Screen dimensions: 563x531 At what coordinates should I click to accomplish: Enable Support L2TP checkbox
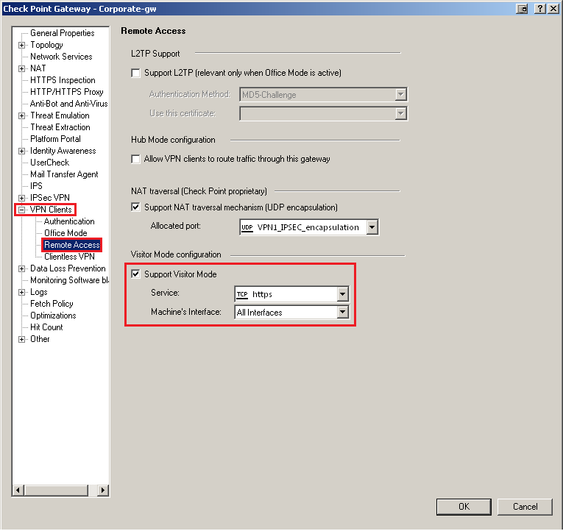tap(135, 74)
